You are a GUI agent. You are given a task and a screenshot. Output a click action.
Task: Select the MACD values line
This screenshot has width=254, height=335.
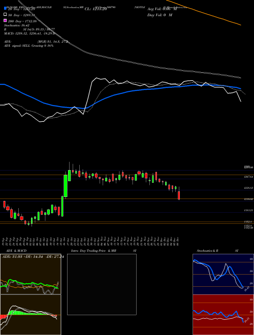(x=30, y=33)
